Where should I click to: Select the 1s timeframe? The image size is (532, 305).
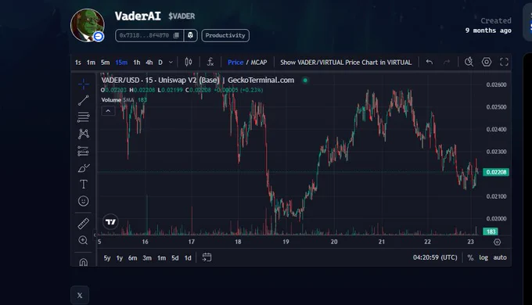coord(78,63)
